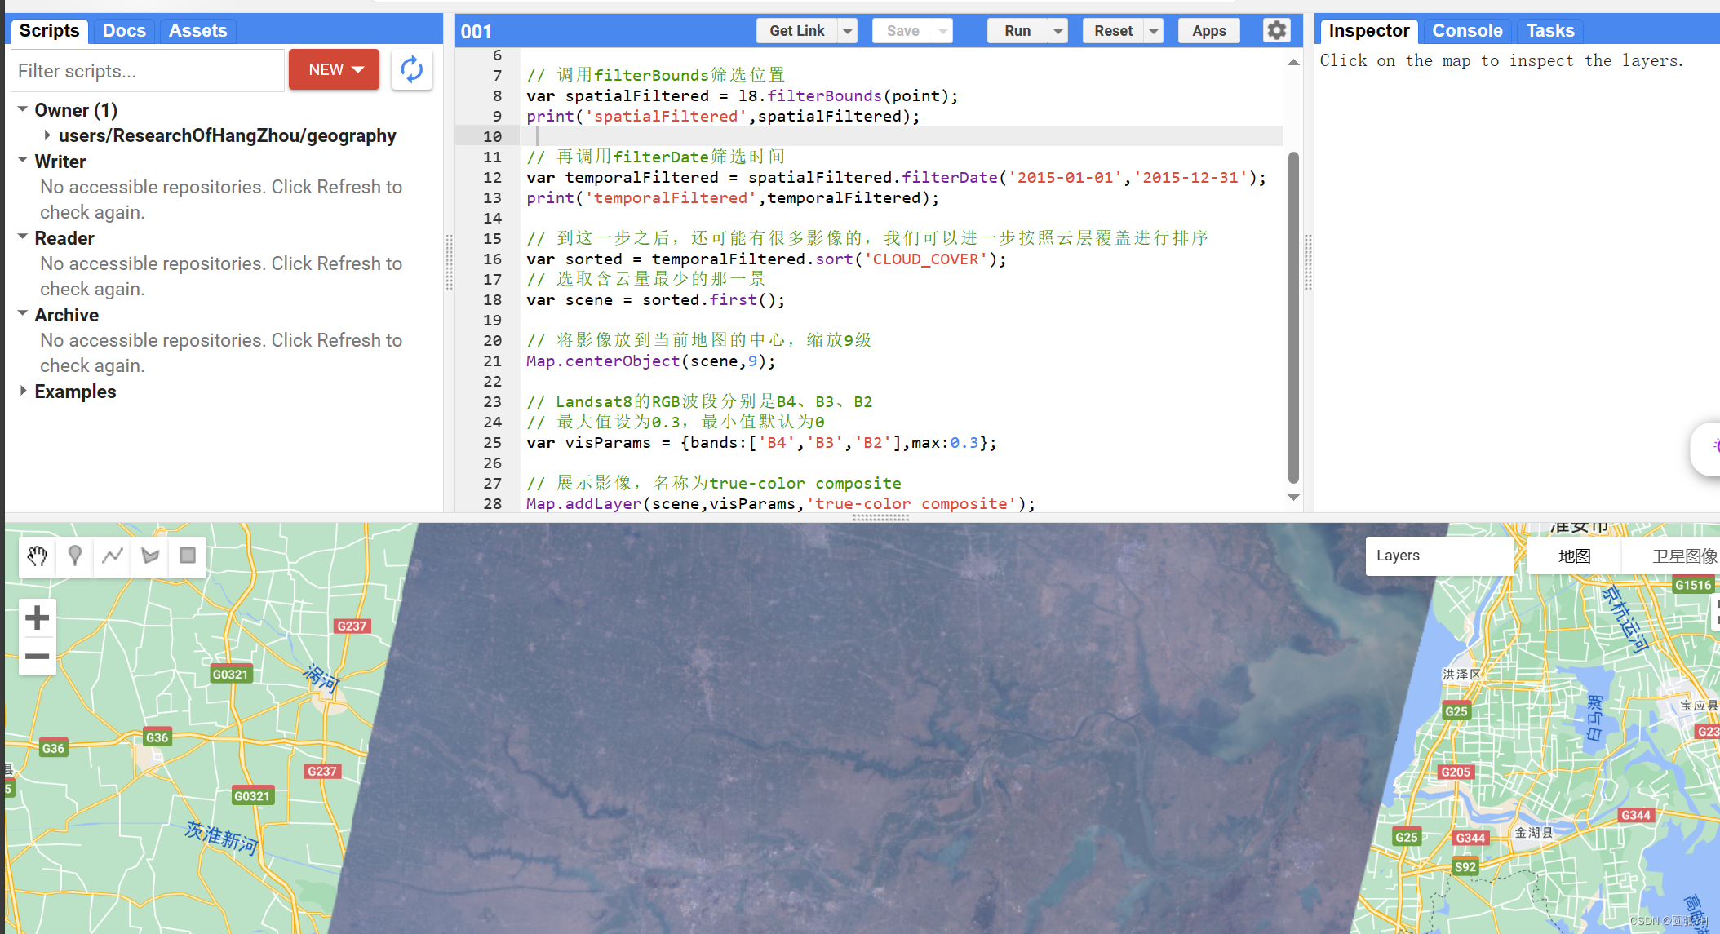
Task: Zoom out on the map
Action: (37, 657)
